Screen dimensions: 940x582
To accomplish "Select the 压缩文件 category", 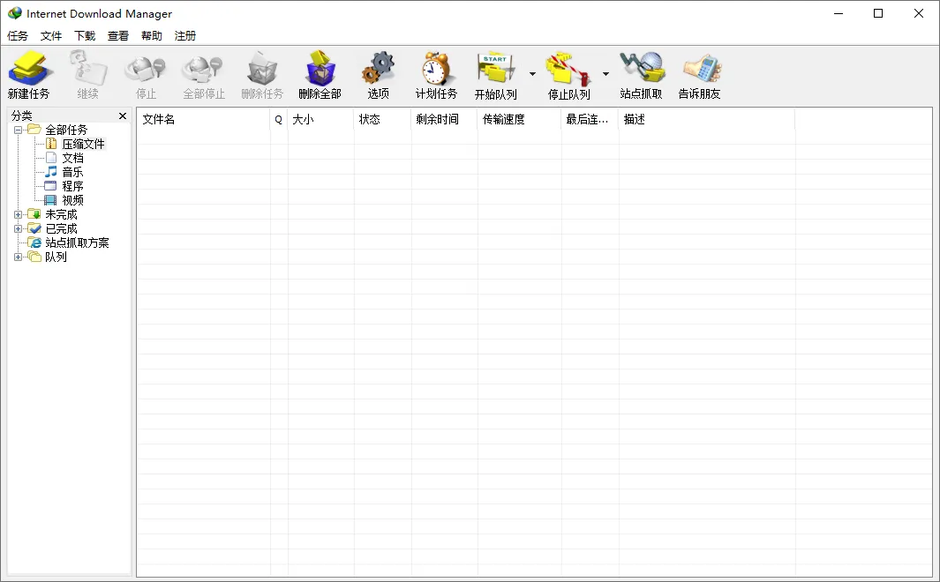I will click(83, 144).
